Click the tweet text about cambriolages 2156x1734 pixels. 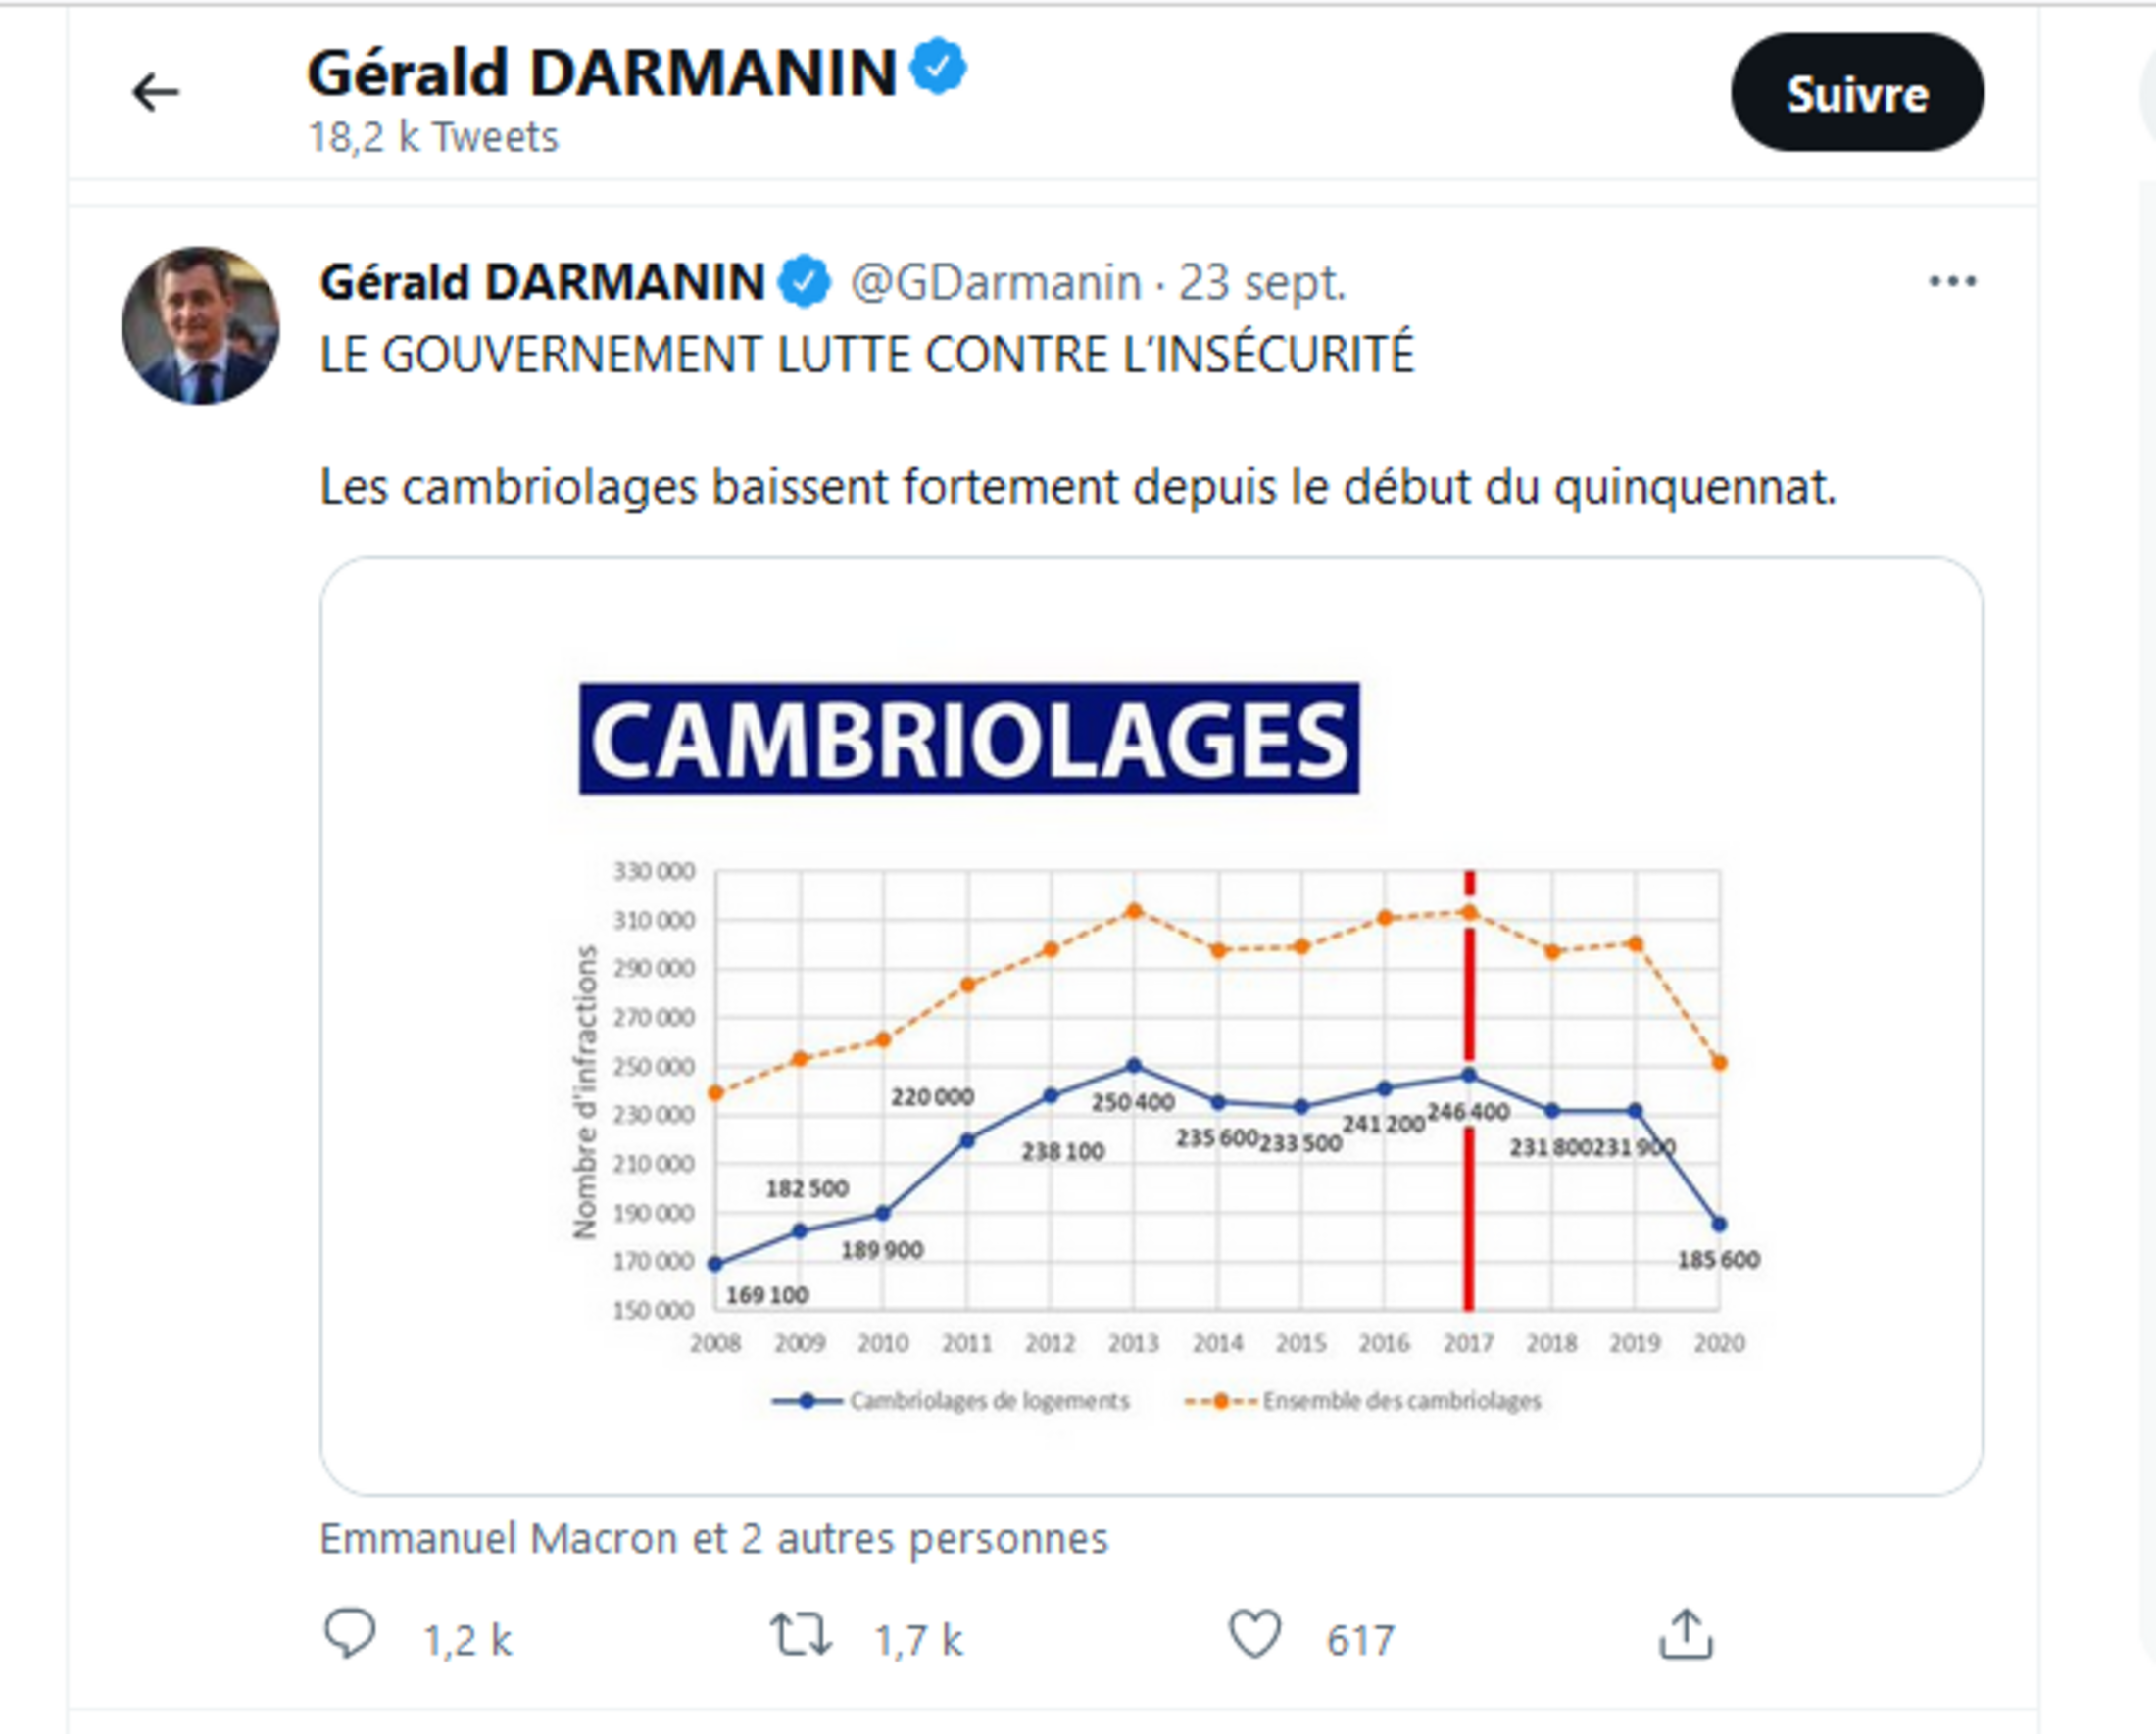pyautogui.click(x=1077, y=488)
